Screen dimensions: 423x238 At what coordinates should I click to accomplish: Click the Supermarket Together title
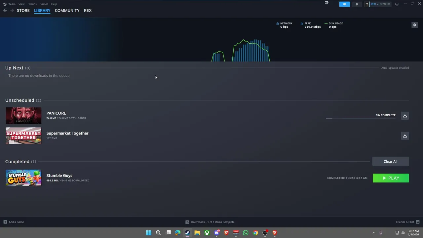point(67,133)
